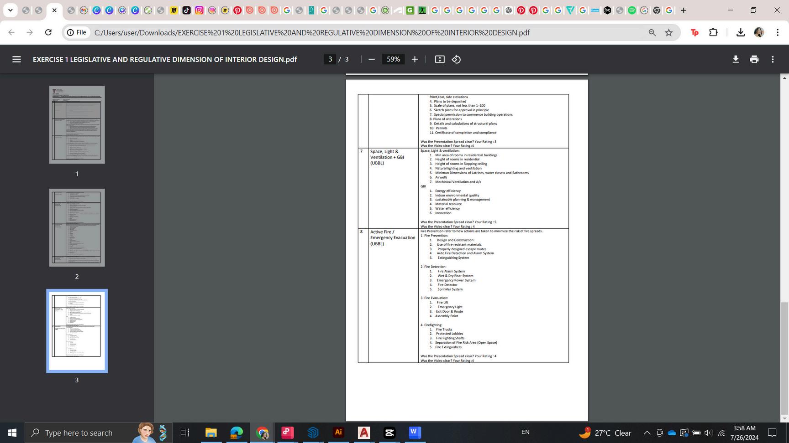Click the File site info chip

(x=77, y=32)
